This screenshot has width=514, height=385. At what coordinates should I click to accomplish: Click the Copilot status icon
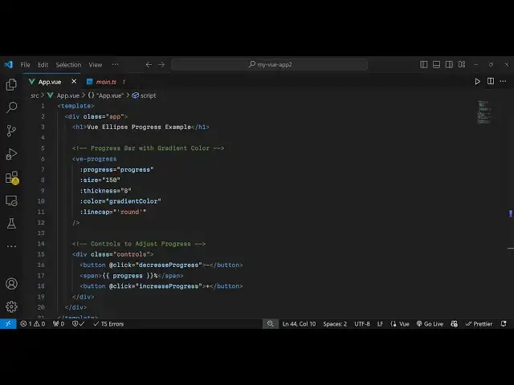[454, 324]
